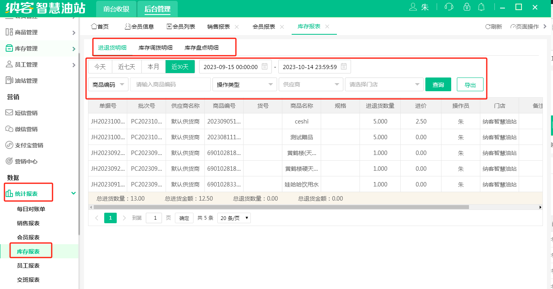The image size is (553, 289).
Task: Click the 请输入商品编码 input field
Action: pyautogui.click(x=170, y=85)
